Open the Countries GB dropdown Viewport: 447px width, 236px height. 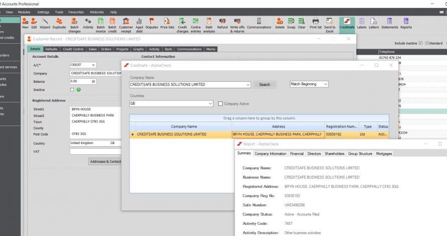[210, 103]
